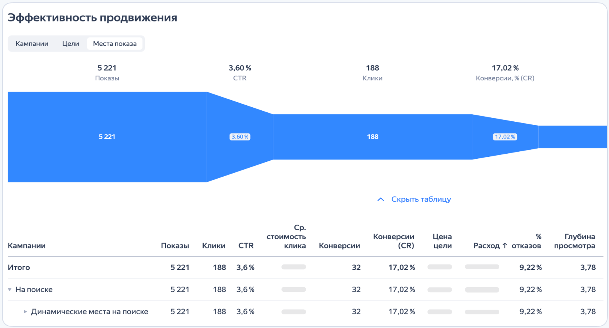The height and width of the screenshot is (328, 609).
Task: Click the 17,02 % badge in funnel
Action: tap(505, 137)
